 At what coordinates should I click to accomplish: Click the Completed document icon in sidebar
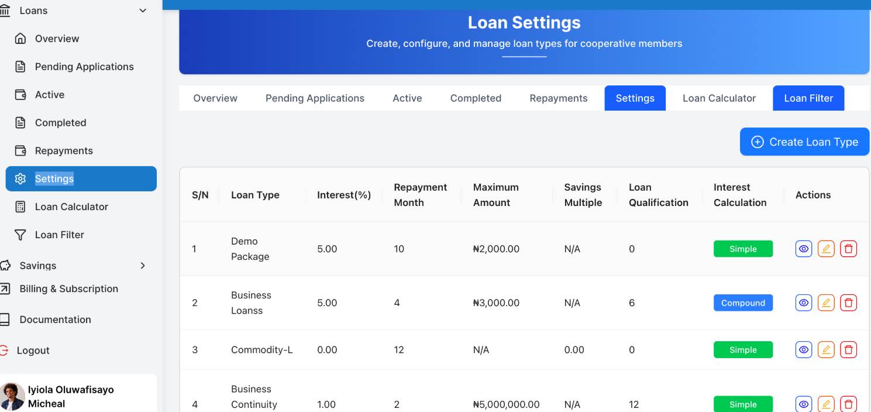pyautogui.click(x=20, y=123)
